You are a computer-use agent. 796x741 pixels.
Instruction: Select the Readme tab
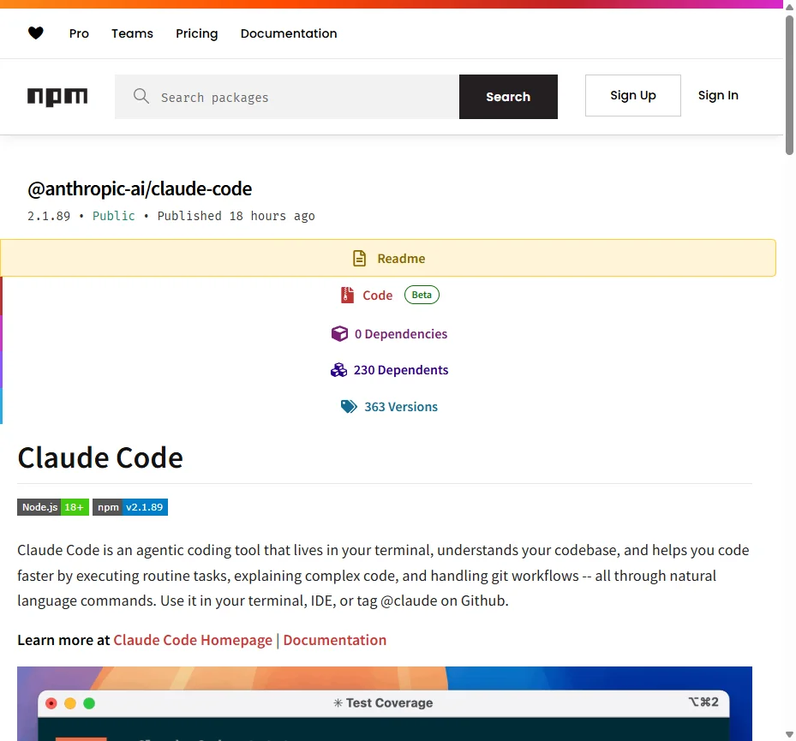click(399, 258)
